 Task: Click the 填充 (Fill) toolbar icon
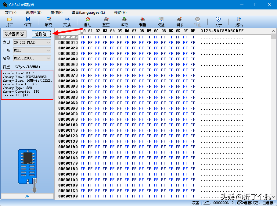(x=49, y=19)
